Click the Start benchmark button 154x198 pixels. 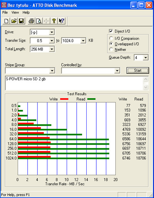tap(138, 70)
